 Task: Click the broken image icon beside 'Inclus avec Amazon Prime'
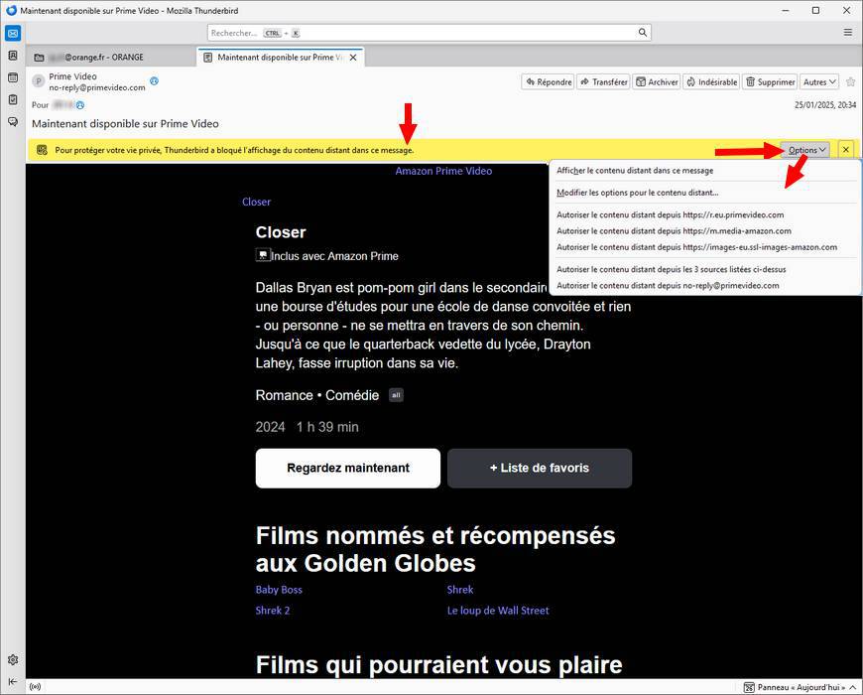(x=263, y=255)
